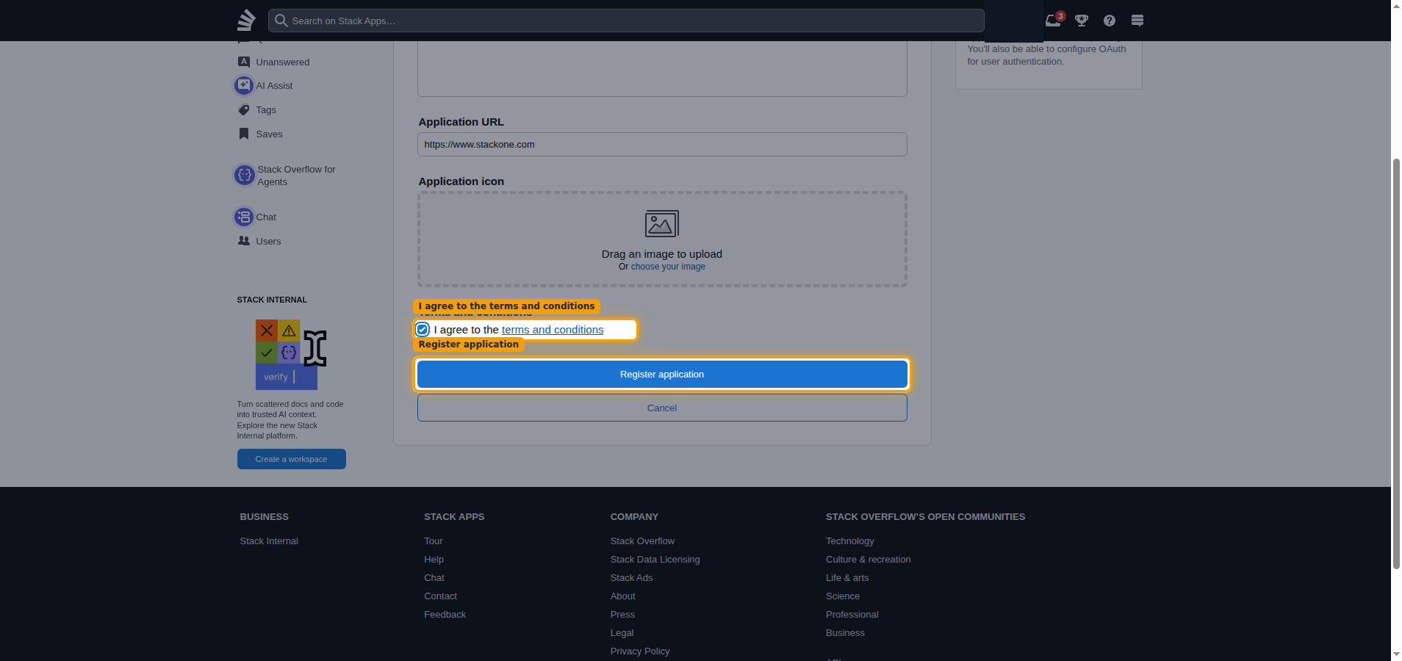Open the terms and conditions link

pyautogui.click(x=553, y=330)
